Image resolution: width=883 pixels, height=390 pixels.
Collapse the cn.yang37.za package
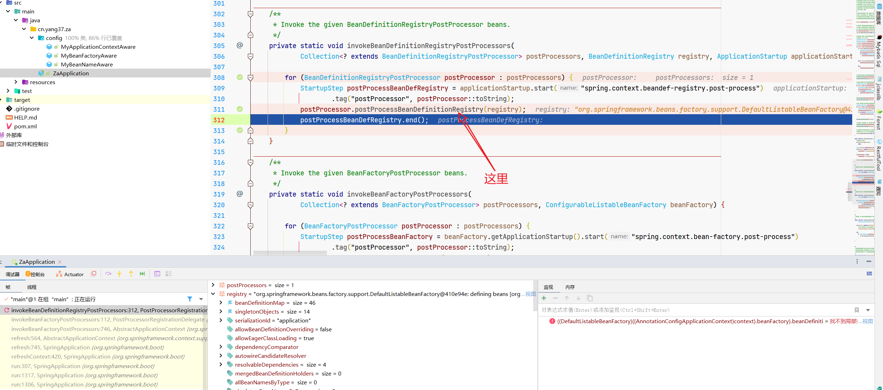[24, 29]
